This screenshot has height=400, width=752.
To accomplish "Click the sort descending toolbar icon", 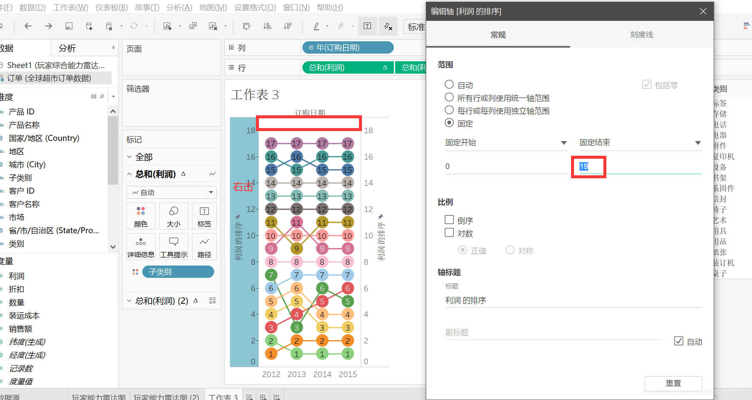I will point(287,26).
